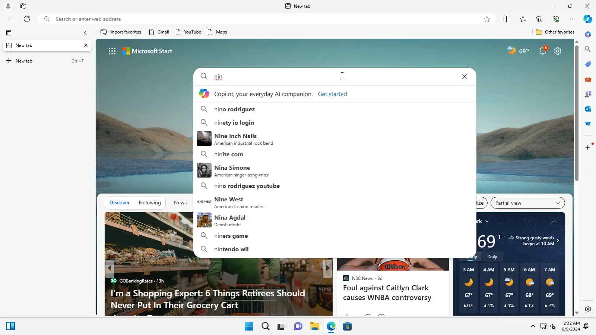The height and width of the screenshot is (335, 596).
Task: Clear the search box with the X
Action: [465, 76]
